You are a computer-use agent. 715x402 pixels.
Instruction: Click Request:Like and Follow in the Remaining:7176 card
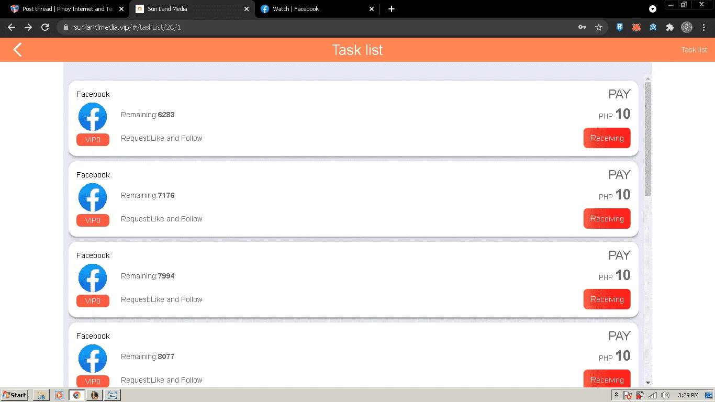tap(161, 219)
